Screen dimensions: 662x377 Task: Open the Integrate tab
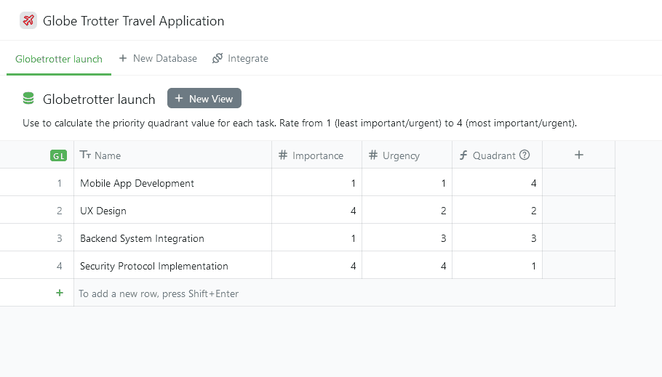[240, 58]
